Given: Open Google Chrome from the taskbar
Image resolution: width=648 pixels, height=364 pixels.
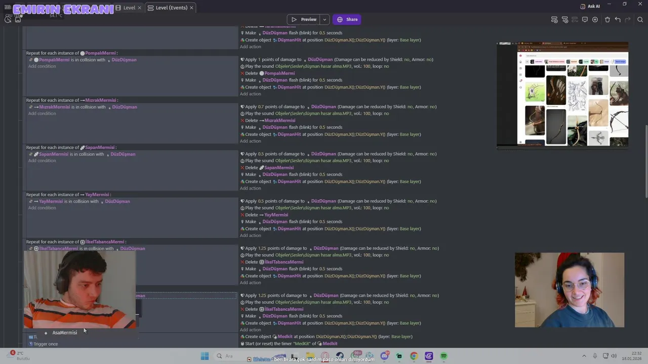Looking at the screenshot, I should point(414,356).
